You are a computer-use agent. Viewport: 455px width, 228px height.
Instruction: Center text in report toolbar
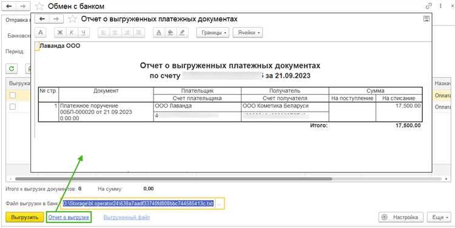point(115,33)
